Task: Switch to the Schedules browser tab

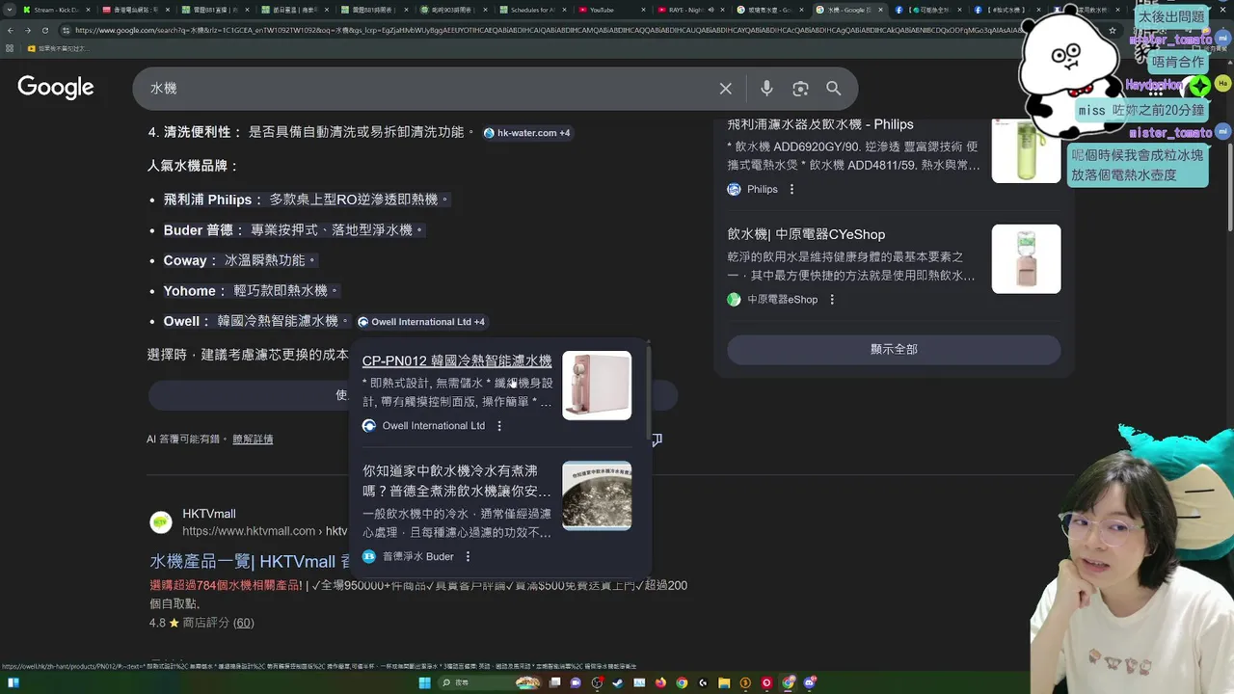Action: click(531, 10)
